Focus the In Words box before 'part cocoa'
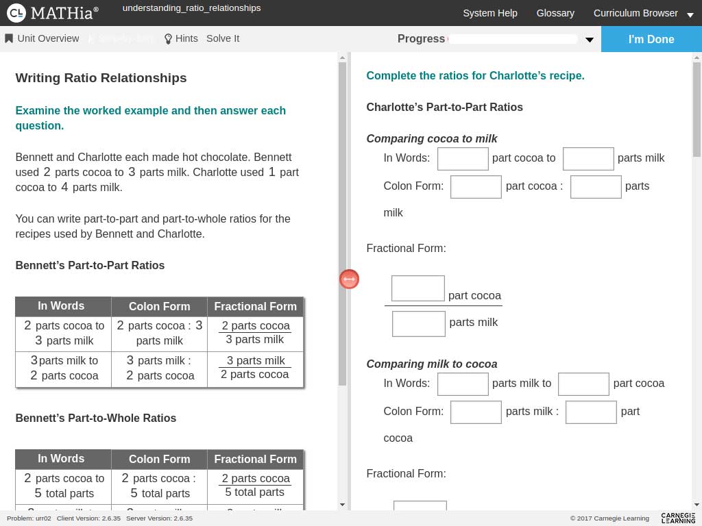This screenshot has width=702, height=526. click(583, 384)
